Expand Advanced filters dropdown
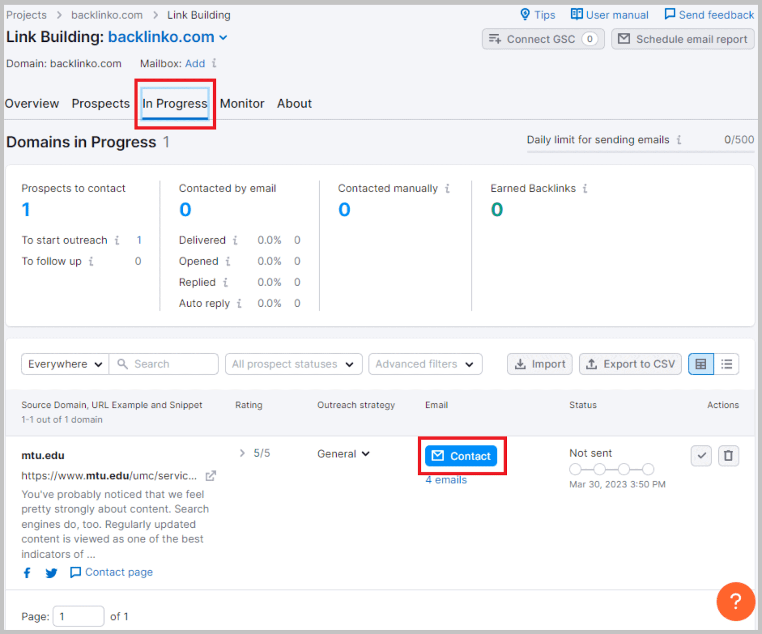 pos(425,364)
